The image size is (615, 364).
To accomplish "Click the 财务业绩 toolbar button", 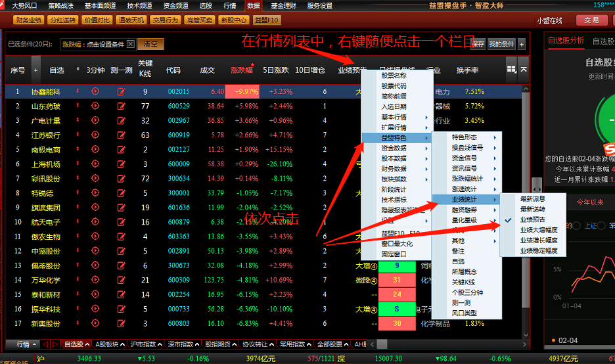I will [x=29, y=20].
